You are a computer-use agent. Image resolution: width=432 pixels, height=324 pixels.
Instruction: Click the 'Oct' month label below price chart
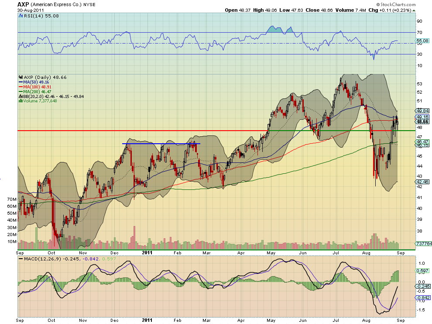pos(51,253)
